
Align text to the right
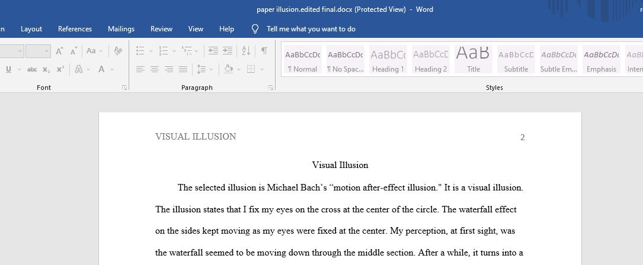(x=168, y=69)
